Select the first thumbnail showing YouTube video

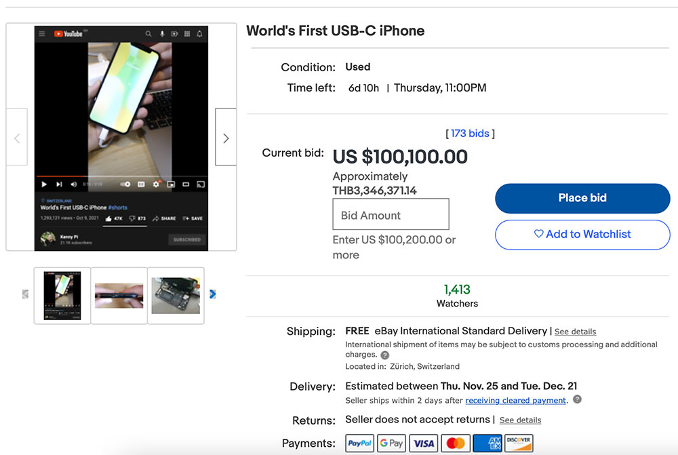tap(62, 296)
